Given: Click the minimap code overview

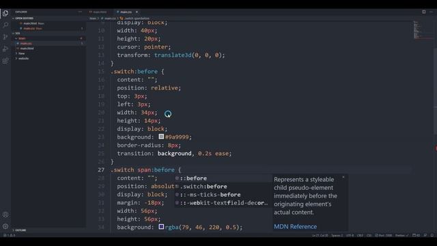Looking at the screenshot, I should coord(422,30).
